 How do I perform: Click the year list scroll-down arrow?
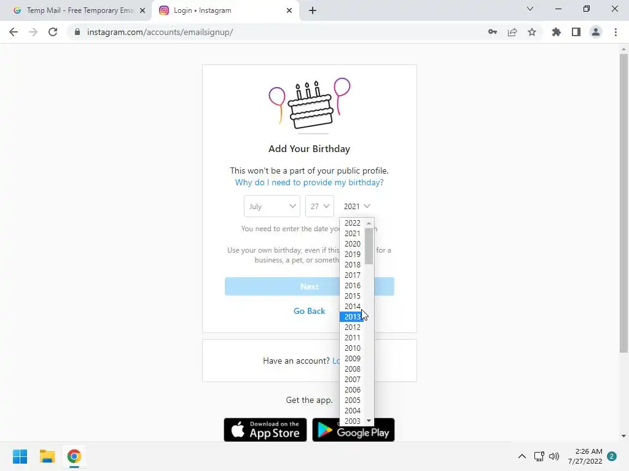tap(369, 421)
